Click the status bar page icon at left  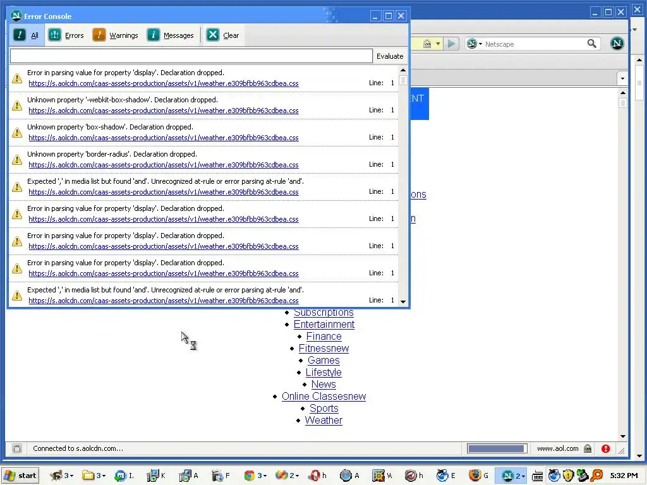tap(17, 449)
